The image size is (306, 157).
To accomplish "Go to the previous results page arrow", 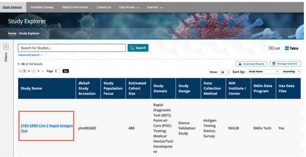I will pyautogui.click(x=20, y=71).
